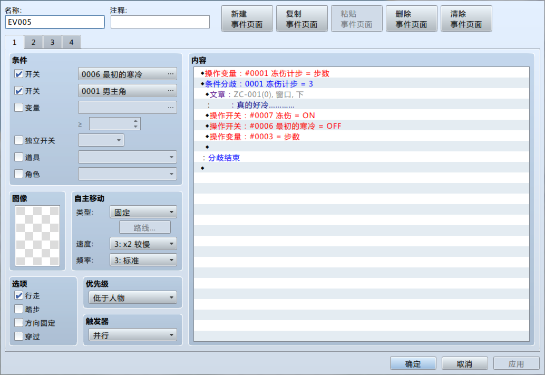Enable the 角色 condition checkbox

coord(19,174)
